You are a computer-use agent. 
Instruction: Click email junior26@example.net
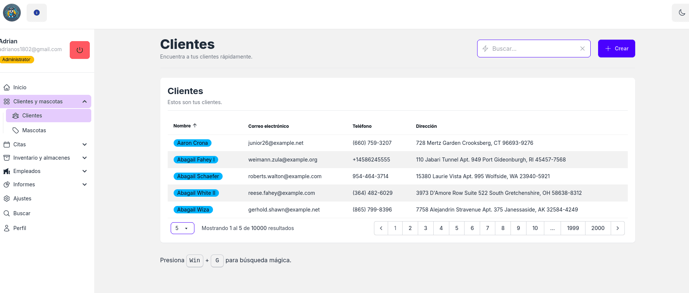tap(276, 143)
